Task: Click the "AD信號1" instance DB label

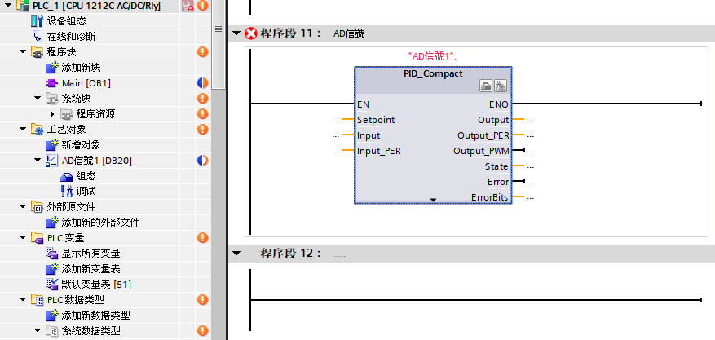Action: (x=432, y=56)
